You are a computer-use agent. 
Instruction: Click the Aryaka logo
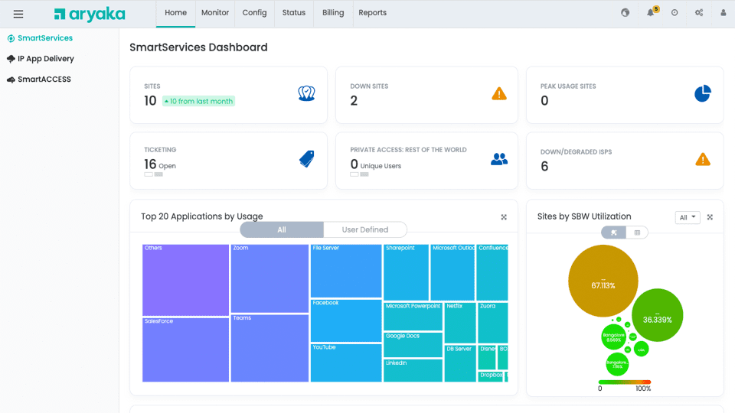pyautogui.click(x=90, y=15)
